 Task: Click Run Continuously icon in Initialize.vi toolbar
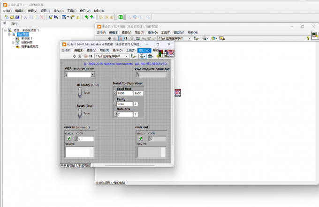coord(80,56)
